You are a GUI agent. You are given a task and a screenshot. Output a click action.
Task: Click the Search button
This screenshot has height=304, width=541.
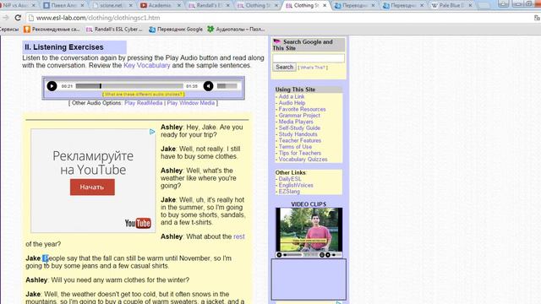pyautogui.click(x=284, y=68)
